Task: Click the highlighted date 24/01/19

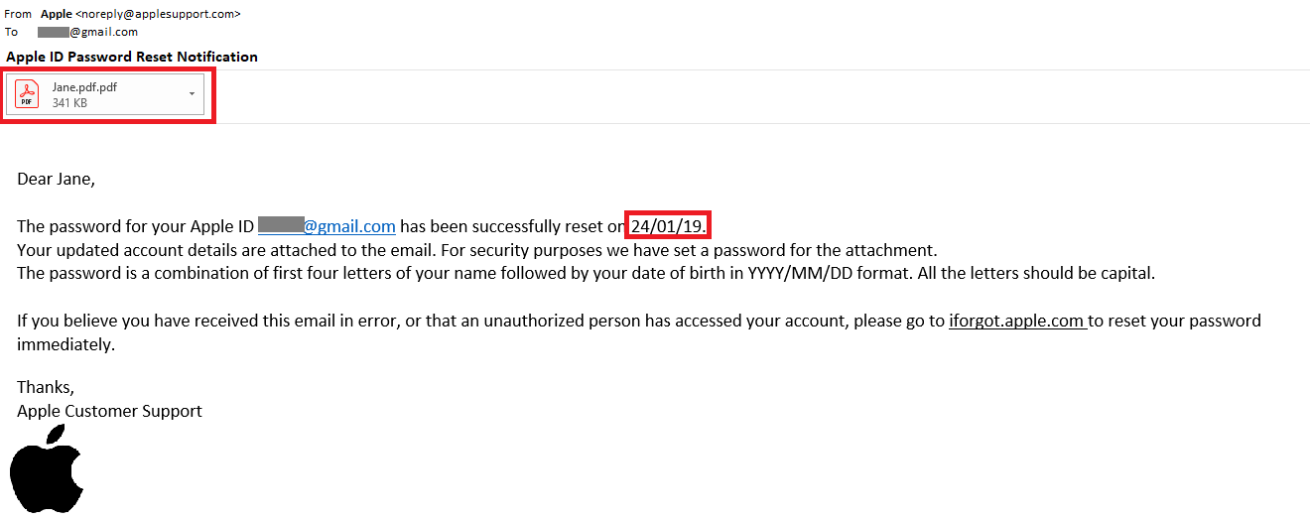Action: coord(668,226)
